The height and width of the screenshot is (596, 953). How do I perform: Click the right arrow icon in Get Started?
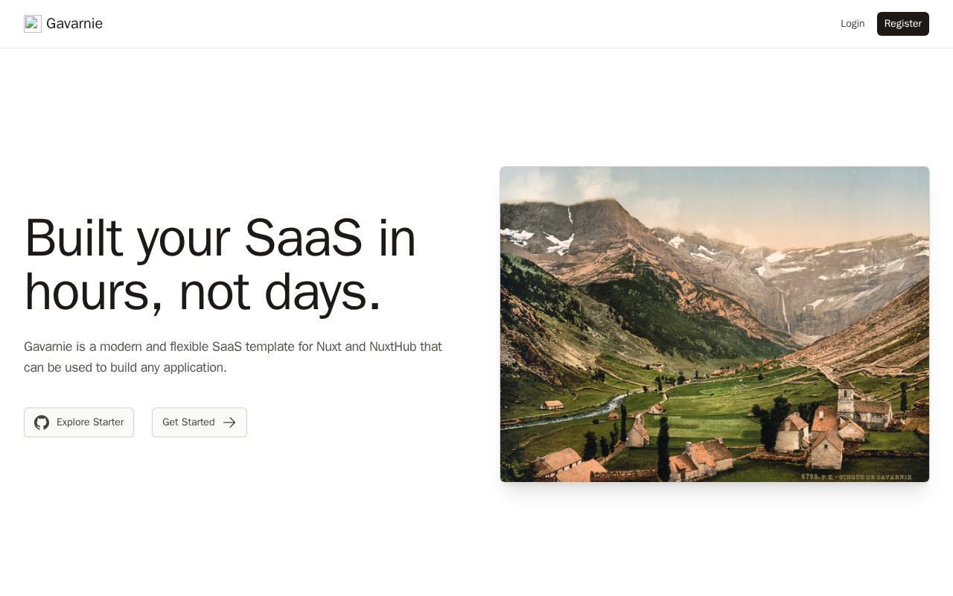pos(229,422)
